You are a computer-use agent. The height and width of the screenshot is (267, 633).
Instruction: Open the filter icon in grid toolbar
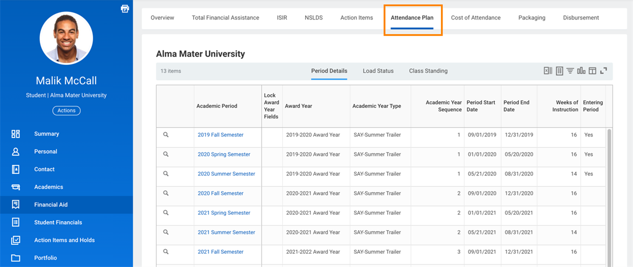tap(570, 71)
